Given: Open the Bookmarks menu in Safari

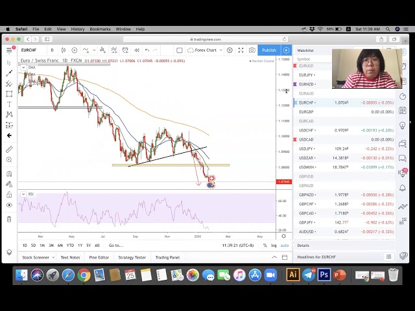Looking at the screenshot, I should tap(100, 29).
